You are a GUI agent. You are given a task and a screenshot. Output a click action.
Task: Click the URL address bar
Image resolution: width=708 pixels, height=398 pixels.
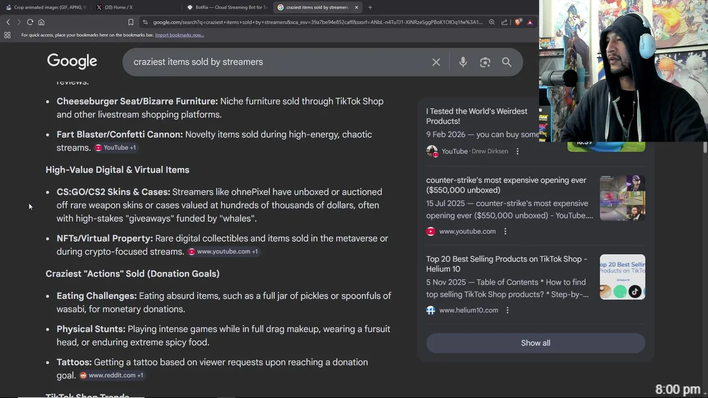click(x=317, y=22)
